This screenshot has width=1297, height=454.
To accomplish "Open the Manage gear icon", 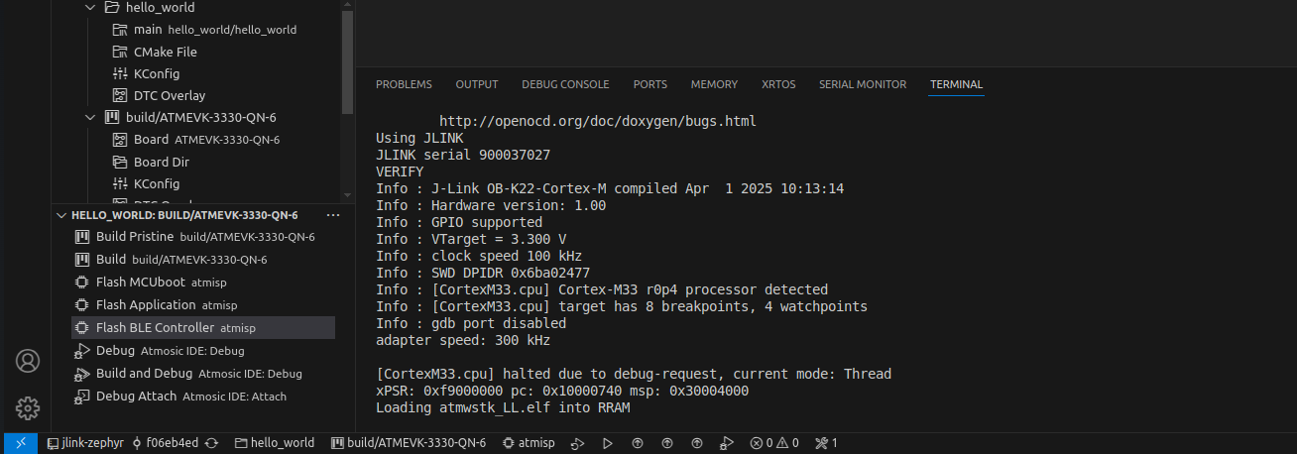I will (27, 407).
